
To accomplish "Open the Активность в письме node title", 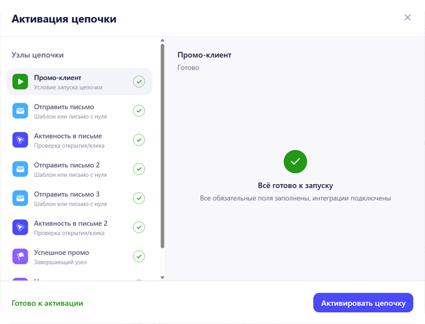I will click(x=68, y=136).
